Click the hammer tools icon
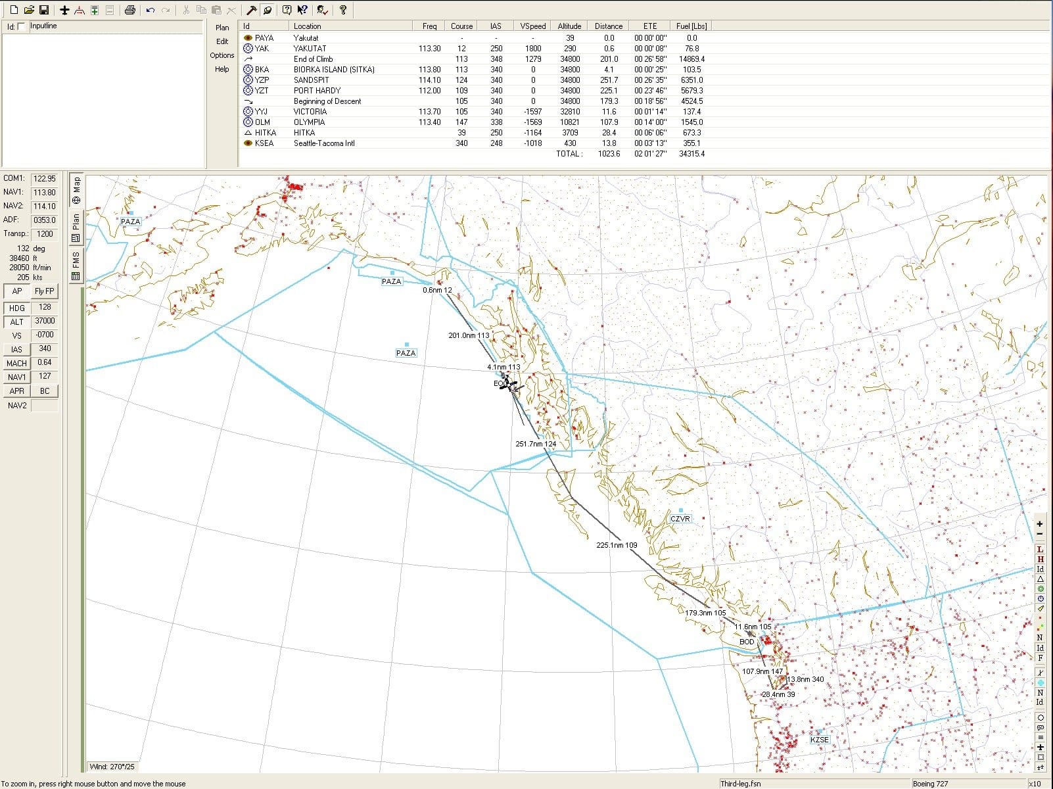Image resolution: width=1053 pixels, height=789 pixels. pos(250,9)
